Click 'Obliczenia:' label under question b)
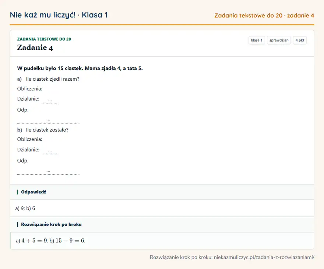This screenshot has height=269, width=324. point(29,139)
